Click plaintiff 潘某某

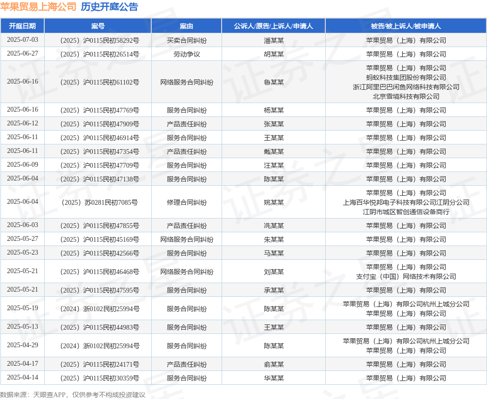273,41
